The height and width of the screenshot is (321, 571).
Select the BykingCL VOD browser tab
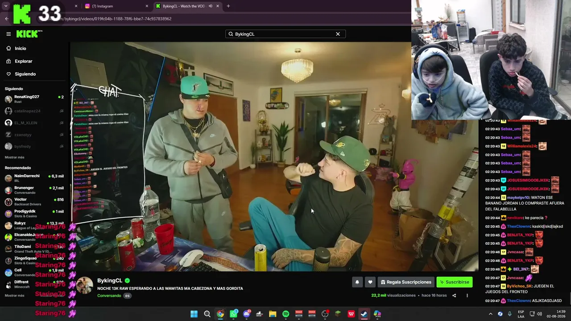187,6
